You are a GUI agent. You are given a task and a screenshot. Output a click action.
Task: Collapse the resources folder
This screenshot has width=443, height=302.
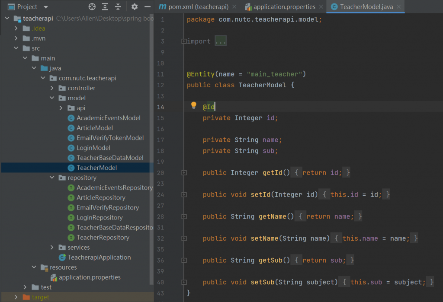[x=34, y=267]
